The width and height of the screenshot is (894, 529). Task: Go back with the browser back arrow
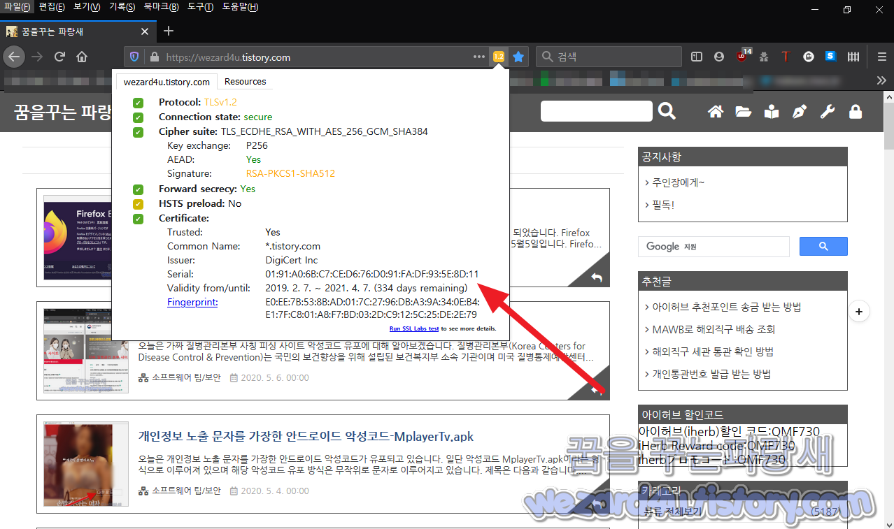(14, 57)
